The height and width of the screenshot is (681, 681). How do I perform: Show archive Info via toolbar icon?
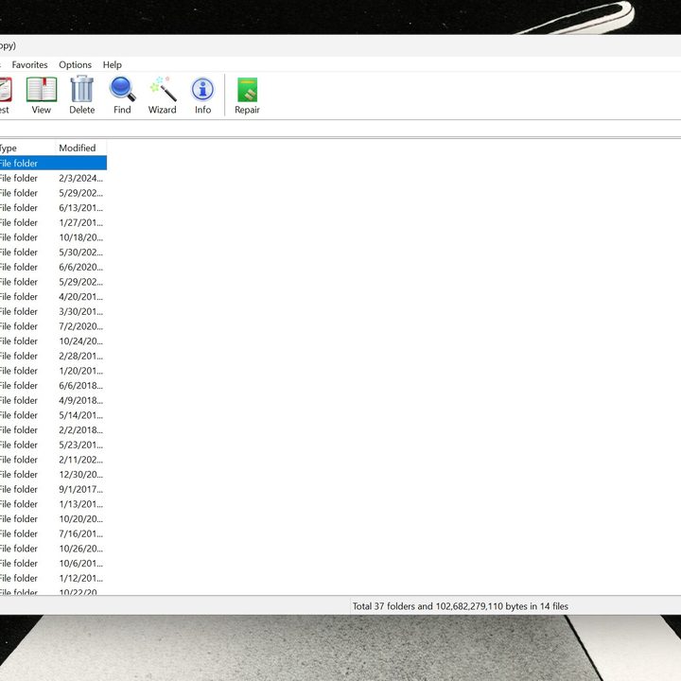(202, 96)
